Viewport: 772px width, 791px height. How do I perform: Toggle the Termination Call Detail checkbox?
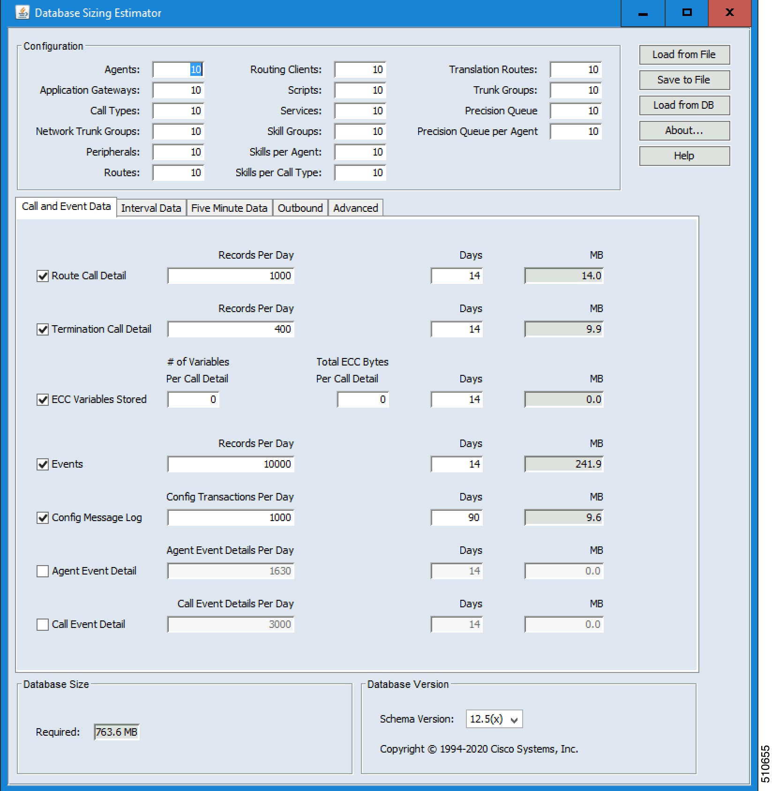pyautogui.click(x=43, y=329)
